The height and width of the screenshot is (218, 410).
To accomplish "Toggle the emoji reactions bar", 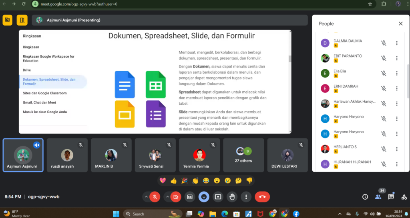I will click(204, 197).
